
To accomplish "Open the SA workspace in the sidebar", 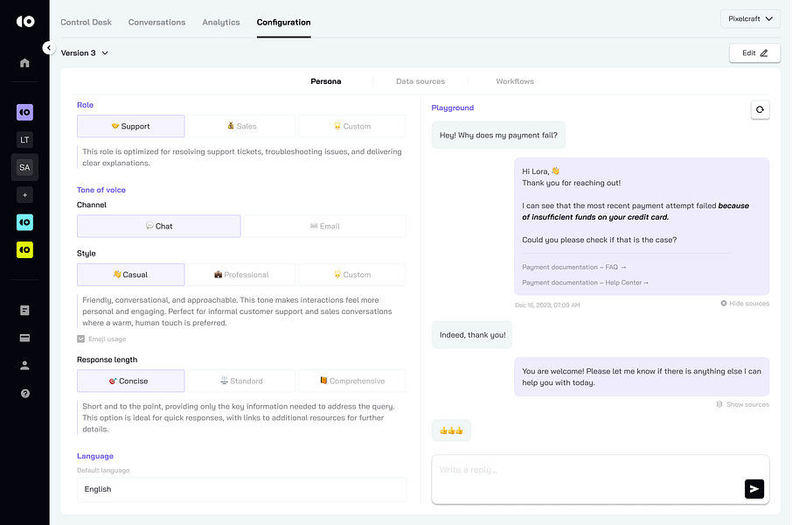I will click(x=24, y=166).
